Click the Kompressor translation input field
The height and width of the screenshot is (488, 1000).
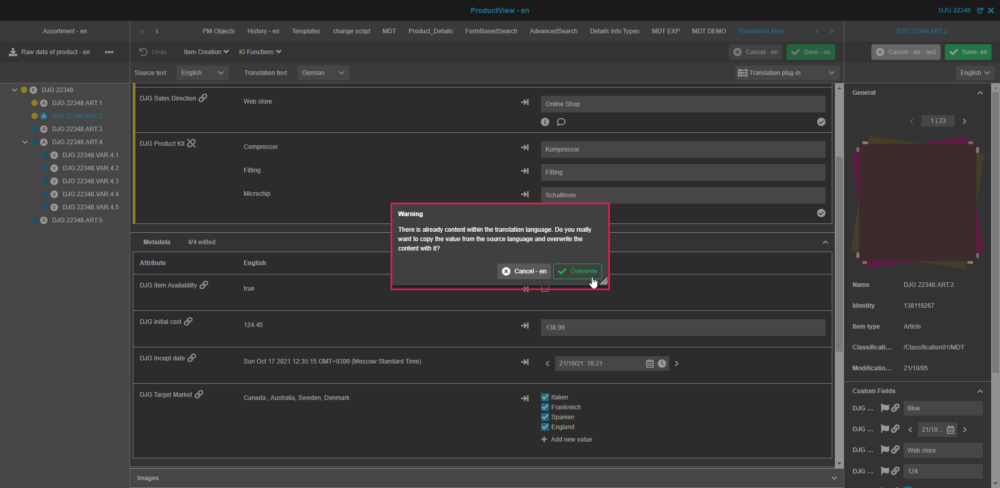[682, 149]
